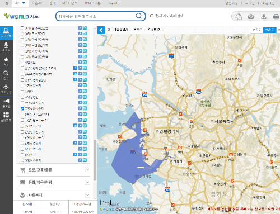This screenshot has height=214, width=280.
Task: Open the 홍보관 megaphone icon in sidebar
Action: click(6, 103)
